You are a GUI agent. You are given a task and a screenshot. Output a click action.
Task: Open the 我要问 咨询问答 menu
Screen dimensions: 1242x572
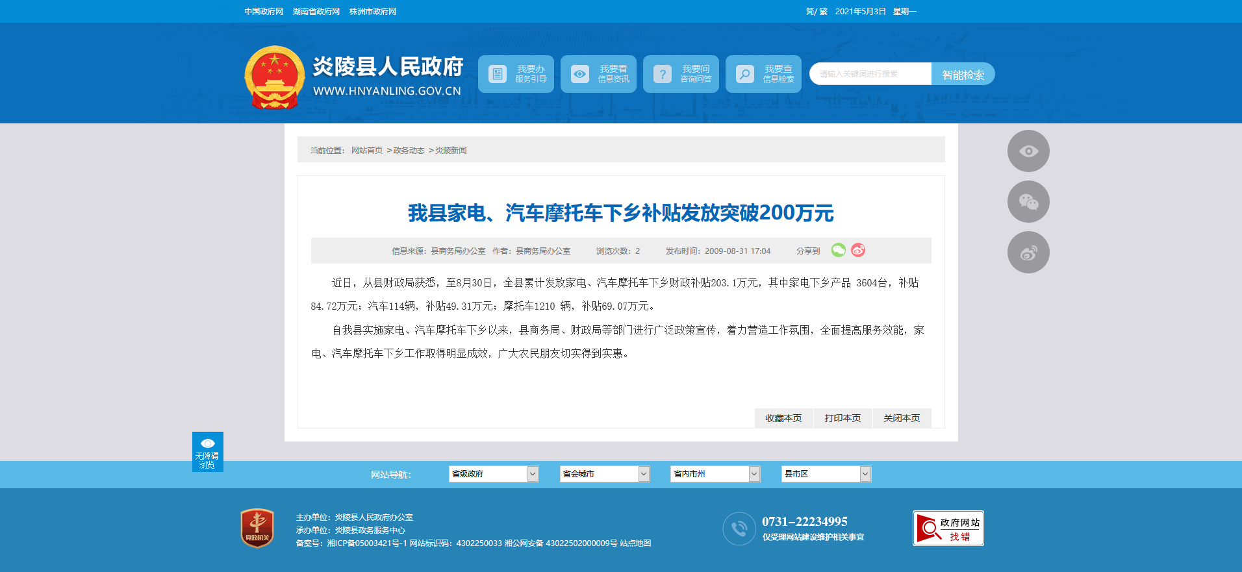[x=681, y=74]
